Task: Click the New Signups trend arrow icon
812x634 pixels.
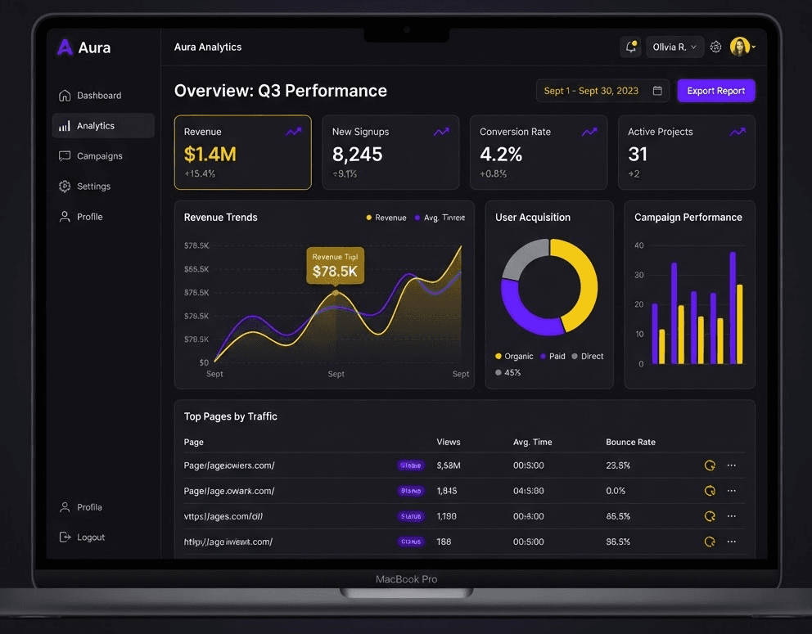Action: (441, 132)
